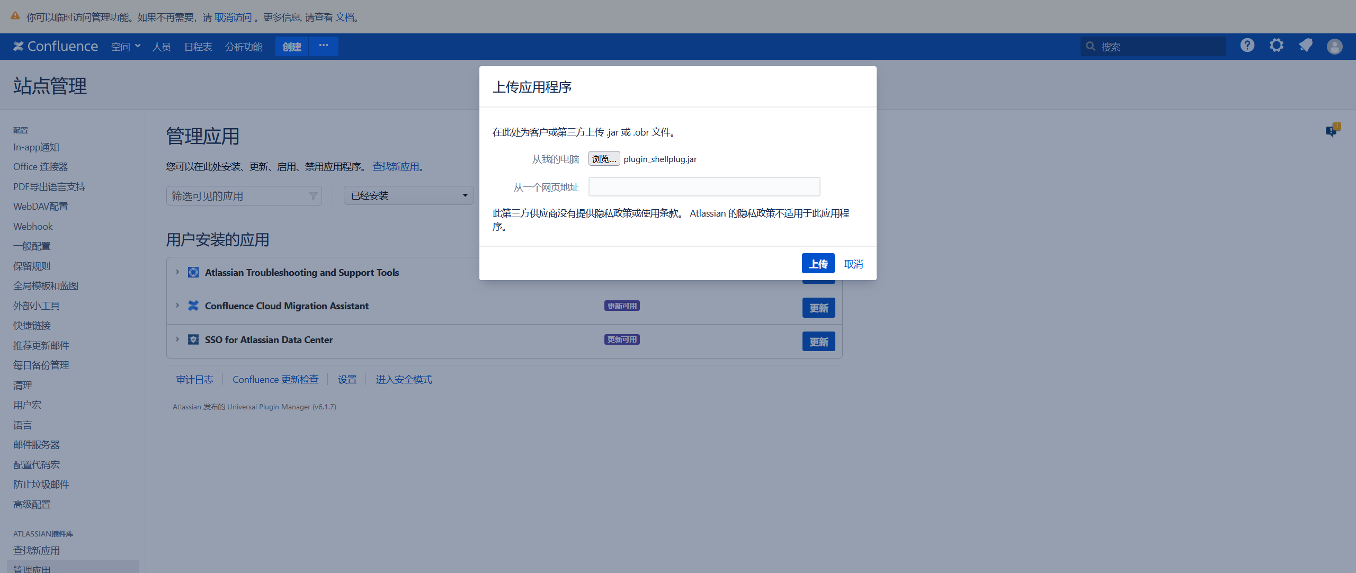1356x573 pixels.
Task: Click the 上传 button in dialog
Action: tap(818, 264)
